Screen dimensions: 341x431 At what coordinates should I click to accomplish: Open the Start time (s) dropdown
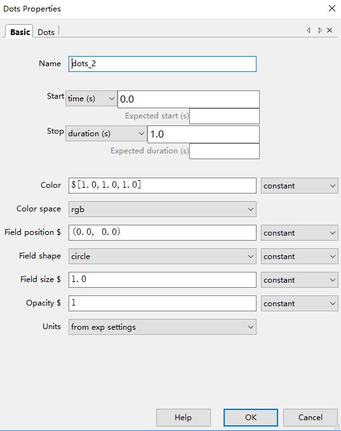point(91,99)
